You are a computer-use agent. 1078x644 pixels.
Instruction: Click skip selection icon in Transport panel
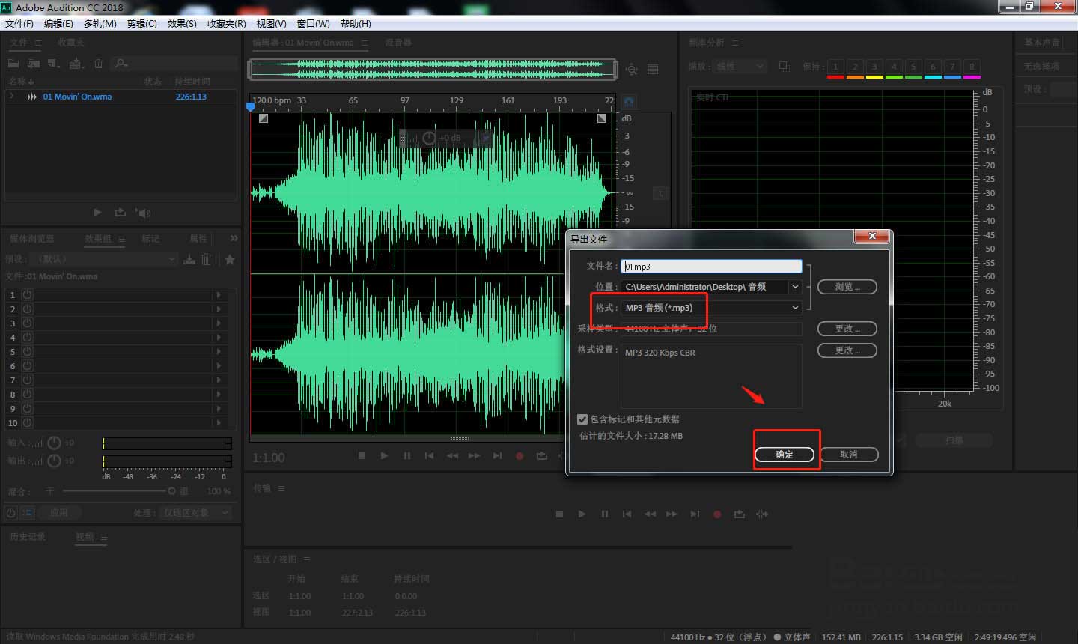tap(762, 514)
